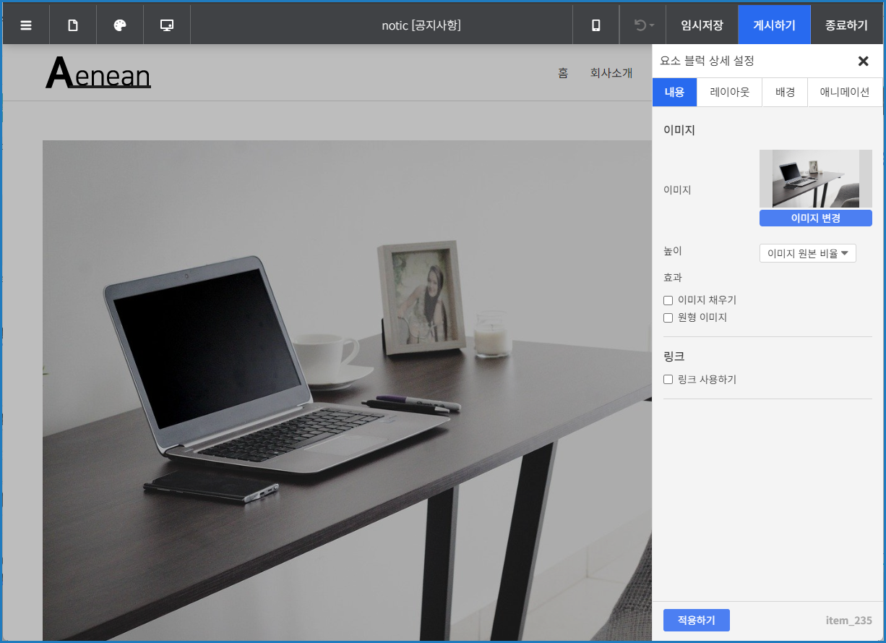The height and width of the screenshot is (643, 886).
Task: Open the hamburger menu icon
Action: (26, 25)
